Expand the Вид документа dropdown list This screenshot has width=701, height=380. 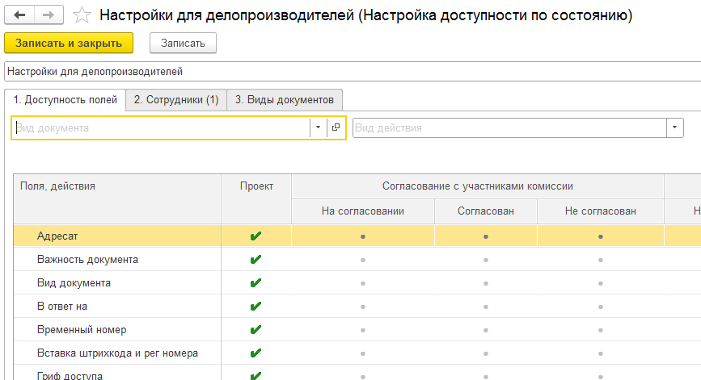pyautogui.click(x=318, y=127)
